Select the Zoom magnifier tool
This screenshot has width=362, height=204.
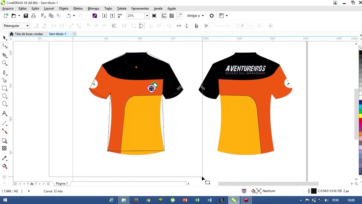tap(4, 63)
